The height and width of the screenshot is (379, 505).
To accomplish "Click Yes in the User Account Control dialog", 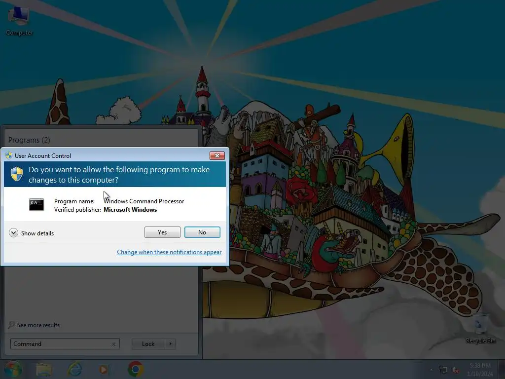I will tap(162, 232).
